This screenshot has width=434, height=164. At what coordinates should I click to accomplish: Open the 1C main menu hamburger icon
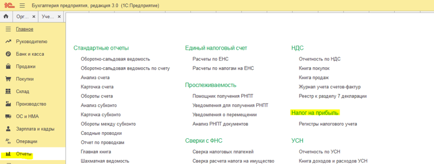[22, 5]
